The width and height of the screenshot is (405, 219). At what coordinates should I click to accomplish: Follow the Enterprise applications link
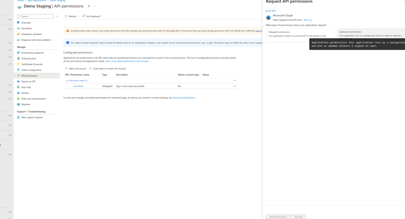(184, 98)
